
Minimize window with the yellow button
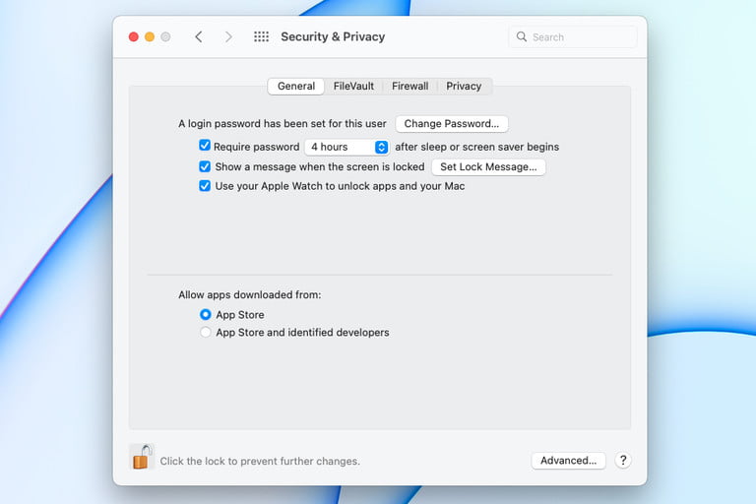coord(150,36)
